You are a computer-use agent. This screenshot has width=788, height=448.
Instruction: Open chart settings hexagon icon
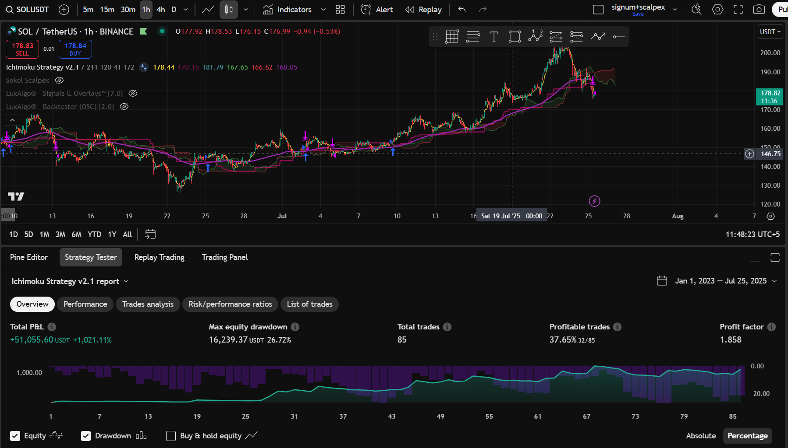717,10
